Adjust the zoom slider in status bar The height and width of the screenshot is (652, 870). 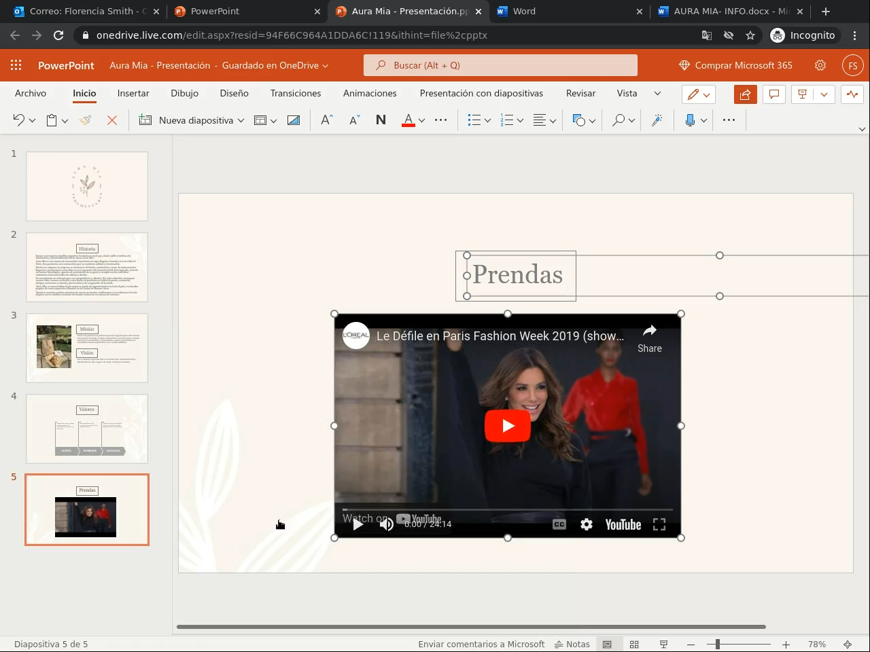tap(718, 644)
